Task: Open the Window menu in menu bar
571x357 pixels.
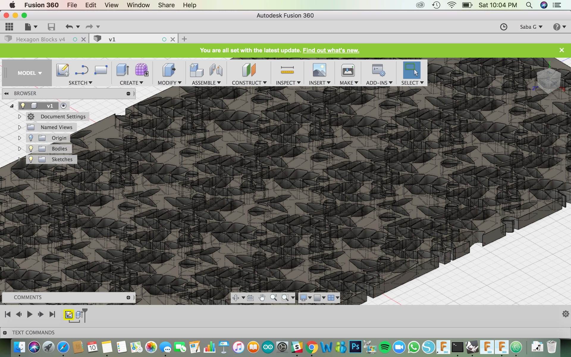Action: pyautogui.click(x=138, y=5)
